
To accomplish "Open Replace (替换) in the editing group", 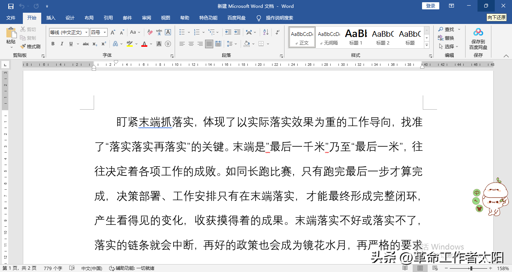I will click(446, 38).
